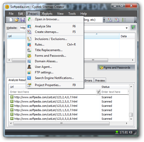Open the Edit menu
Viewport: 144px width, 142px height.
(21, 14)
